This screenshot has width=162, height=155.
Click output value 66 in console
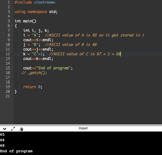(x=2, y=140)
